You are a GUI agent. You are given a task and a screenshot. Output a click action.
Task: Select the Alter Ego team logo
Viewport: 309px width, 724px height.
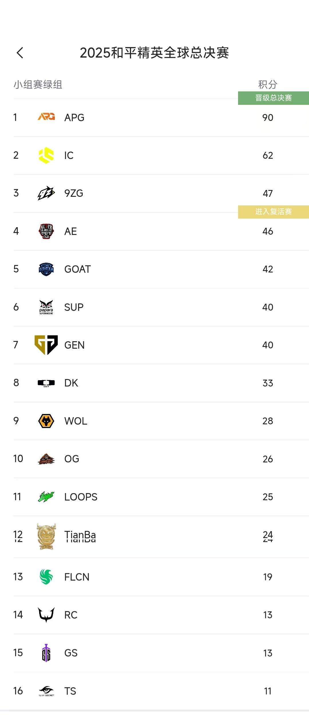click(x=46, y=231)
